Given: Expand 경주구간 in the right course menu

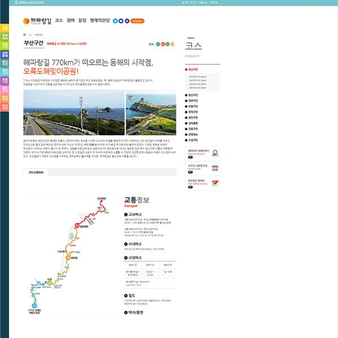Looking at the screenshot, I should point(192,101).
